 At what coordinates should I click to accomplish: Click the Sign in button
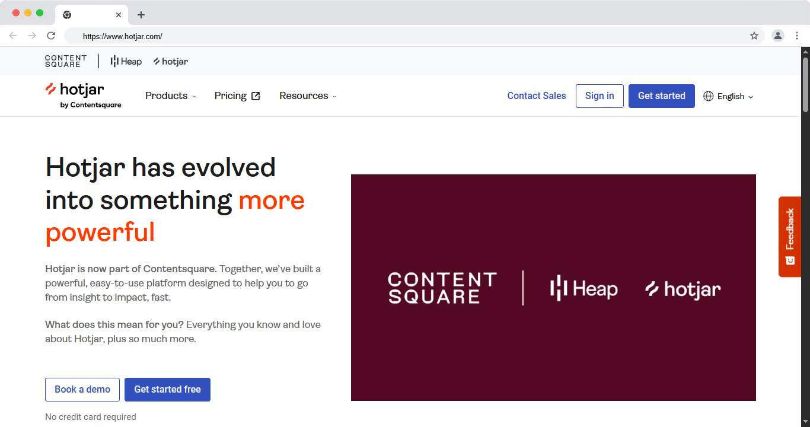coord(599,96)
